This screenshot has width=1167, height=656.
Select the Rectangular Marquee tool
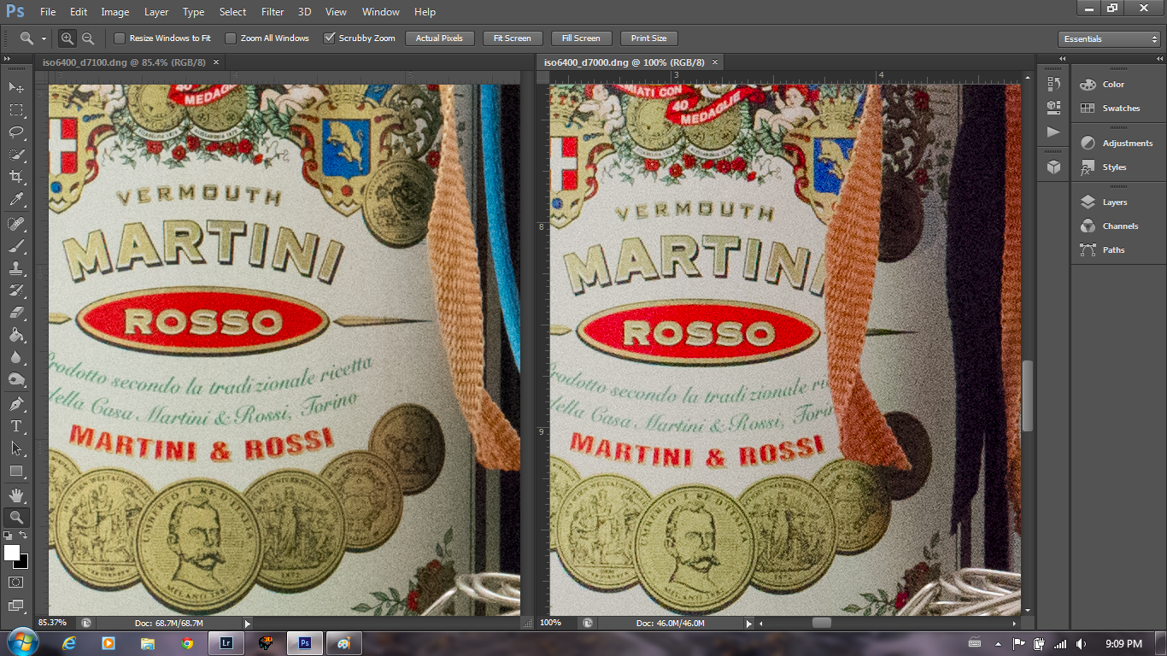(16, 110)
